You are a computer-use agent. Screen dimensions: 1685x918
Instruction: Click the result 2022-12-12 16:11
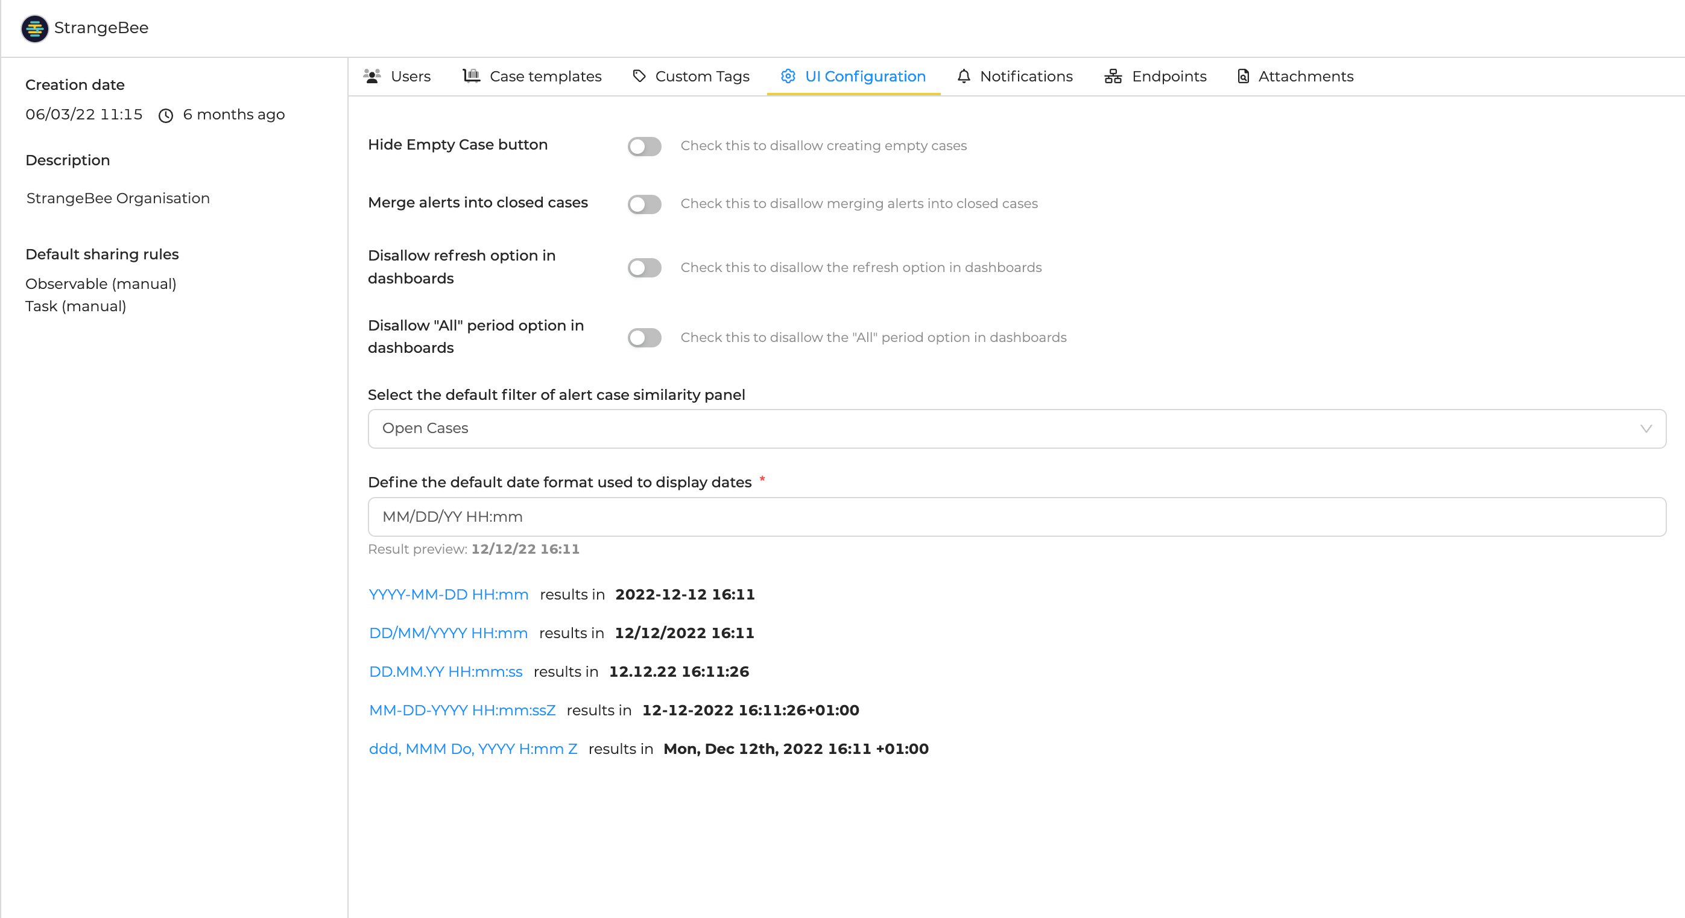click(x=685, y=594)
